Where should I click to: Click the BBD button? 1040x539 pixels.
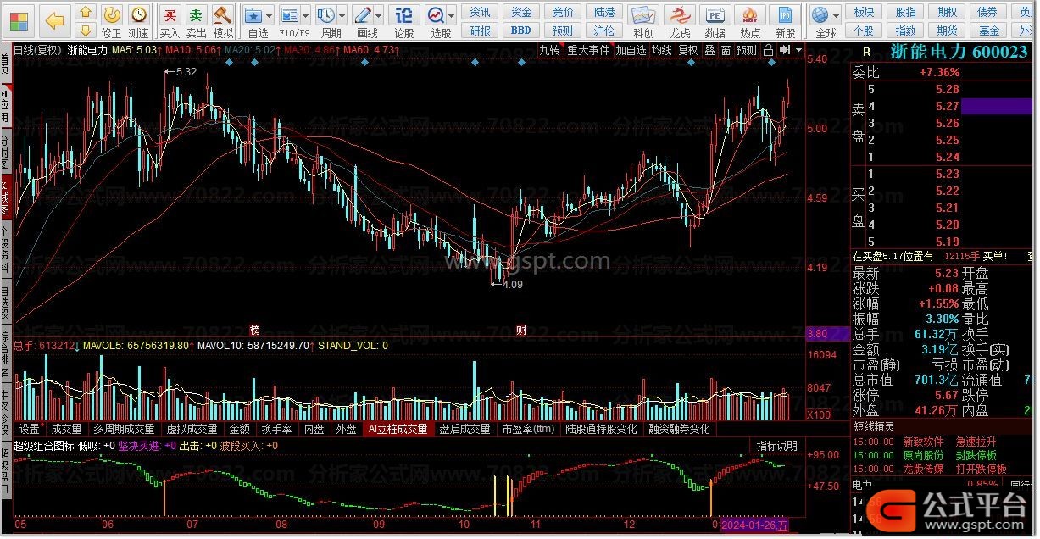click(521, 30)
